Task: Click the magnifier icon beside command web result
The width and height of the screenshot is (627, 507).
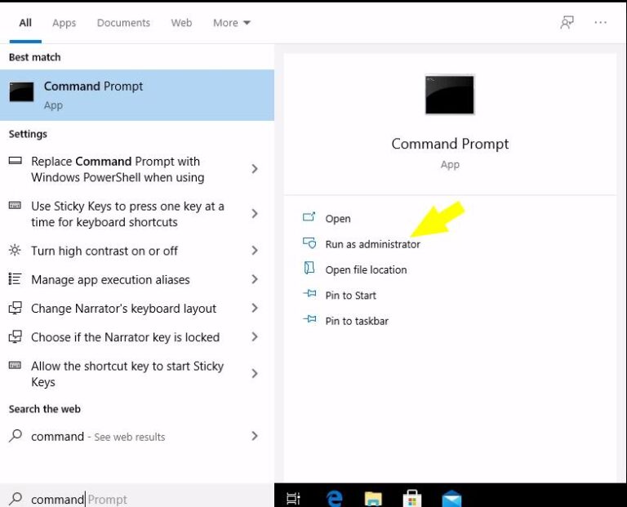Action: click(16, 435)
